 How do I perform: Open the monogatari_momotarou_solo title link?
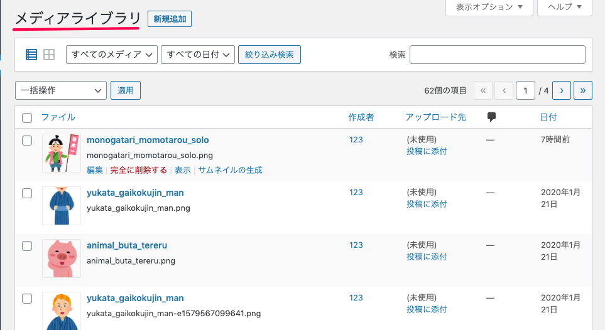pos(148,140)
